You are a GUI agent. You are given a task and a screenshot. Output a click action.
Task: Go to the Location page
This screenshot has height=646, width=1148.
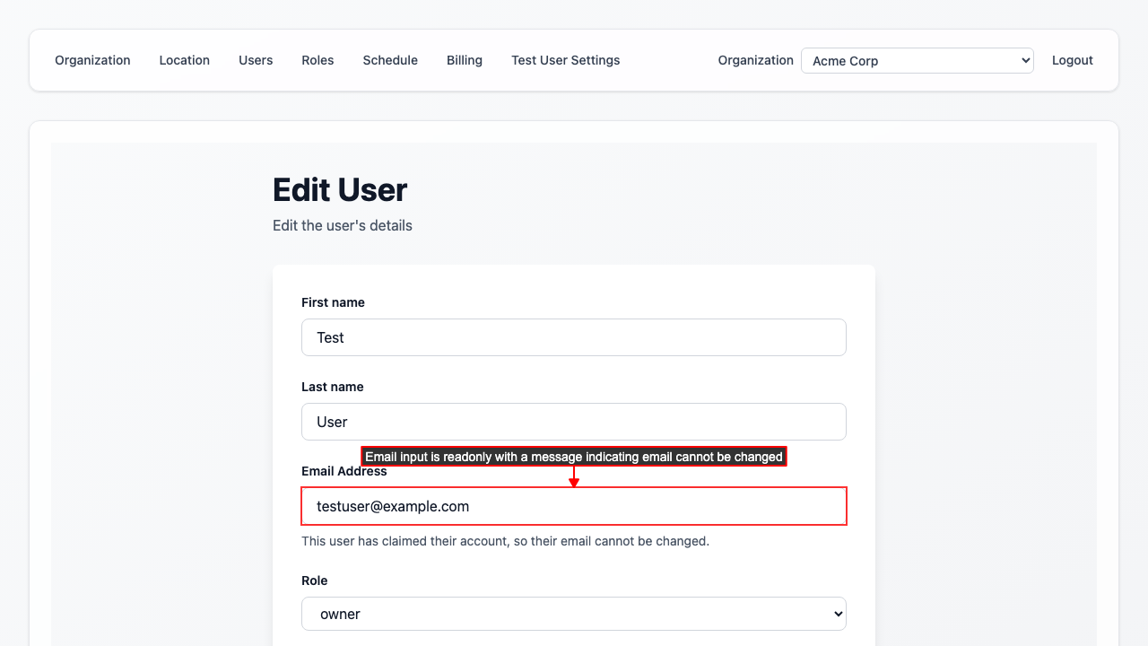184,60
